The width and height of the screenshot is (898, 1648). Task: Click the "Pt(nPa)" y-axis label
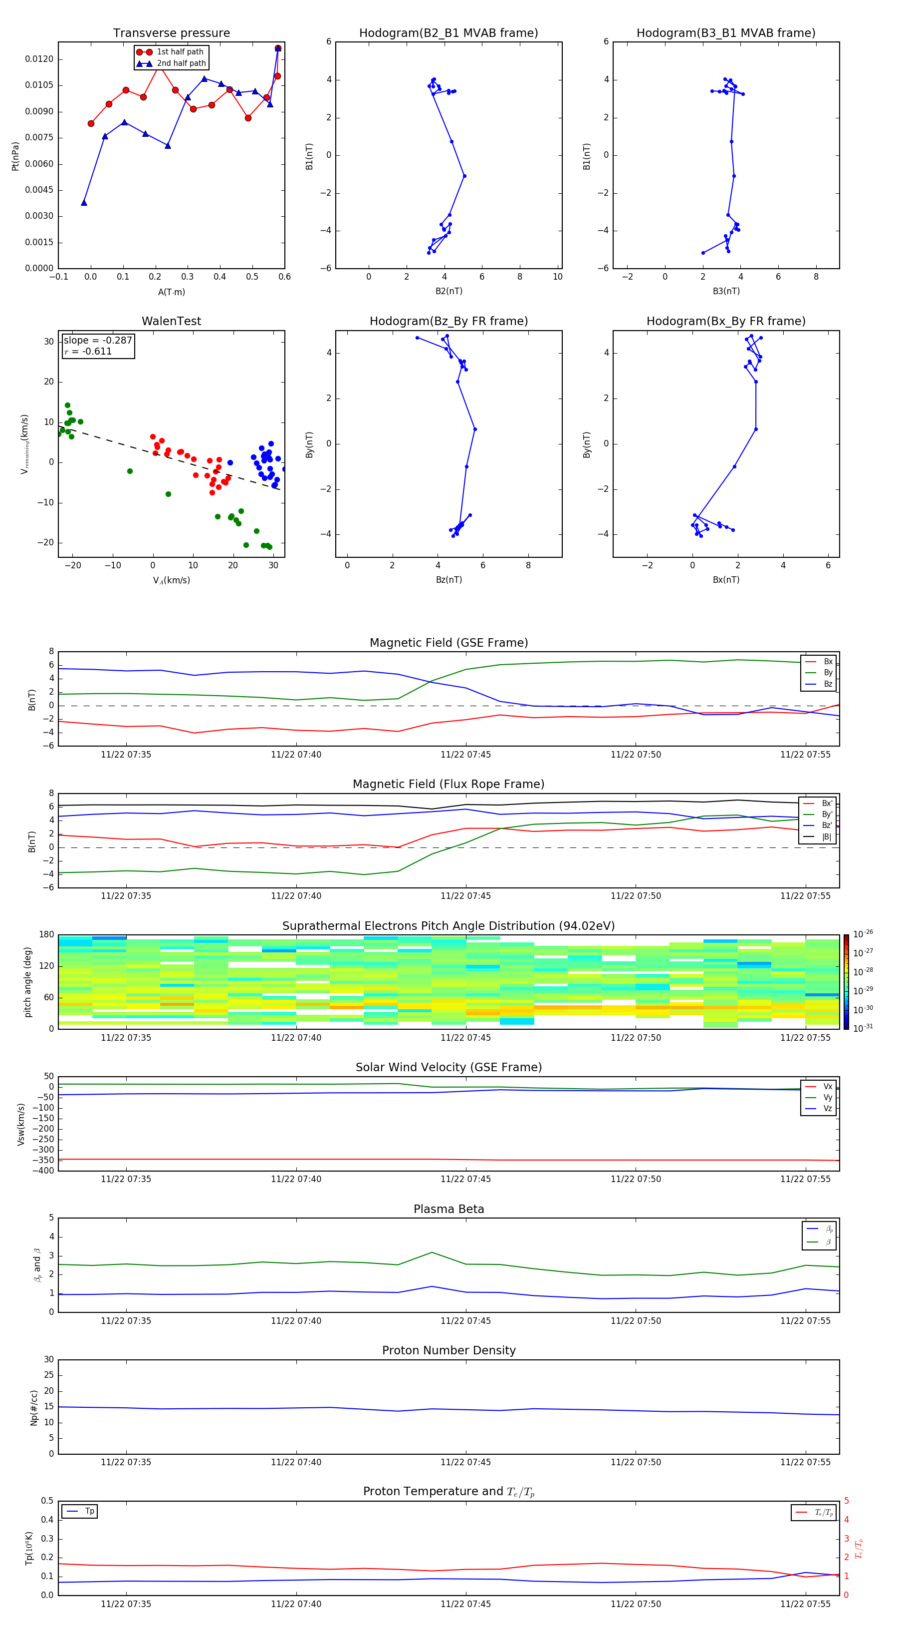(x=15, y=155)
